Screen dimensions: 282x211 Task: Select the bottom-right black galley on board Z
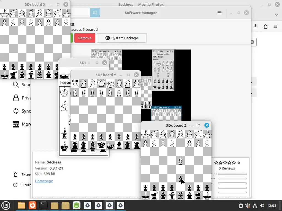(x=207, y=195)
